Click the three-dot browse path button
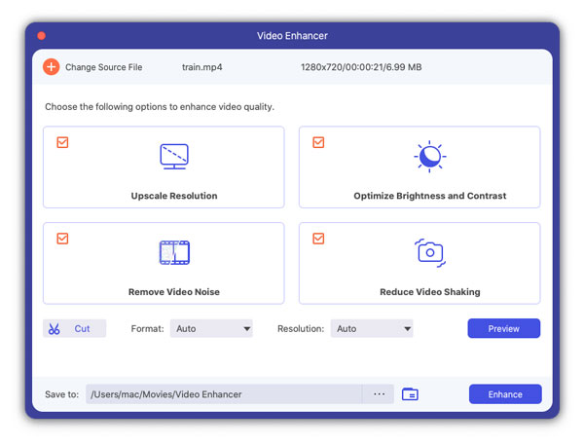This screenshot has height=446, width=584. coord(379,394)
